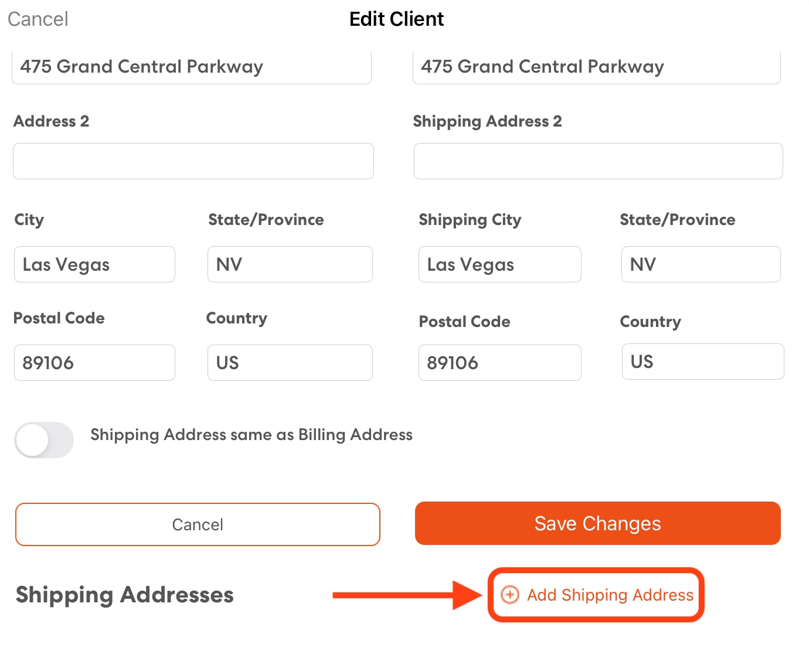
Task: Click the shipping Postal Code field
Action: 500,363
